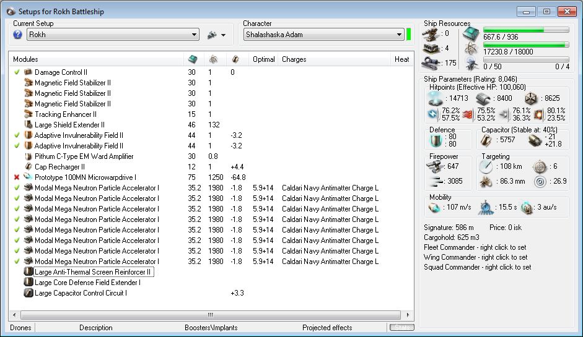Toggle the Damage Control II active checkmark

17,72
